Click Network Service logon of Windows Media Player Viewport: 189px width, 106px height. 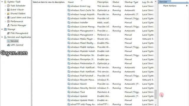coord(148,39)
